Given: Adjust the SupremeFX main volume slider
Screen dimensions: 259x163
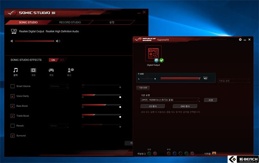Looking at the screenshot, I should [x=181, y=79].
